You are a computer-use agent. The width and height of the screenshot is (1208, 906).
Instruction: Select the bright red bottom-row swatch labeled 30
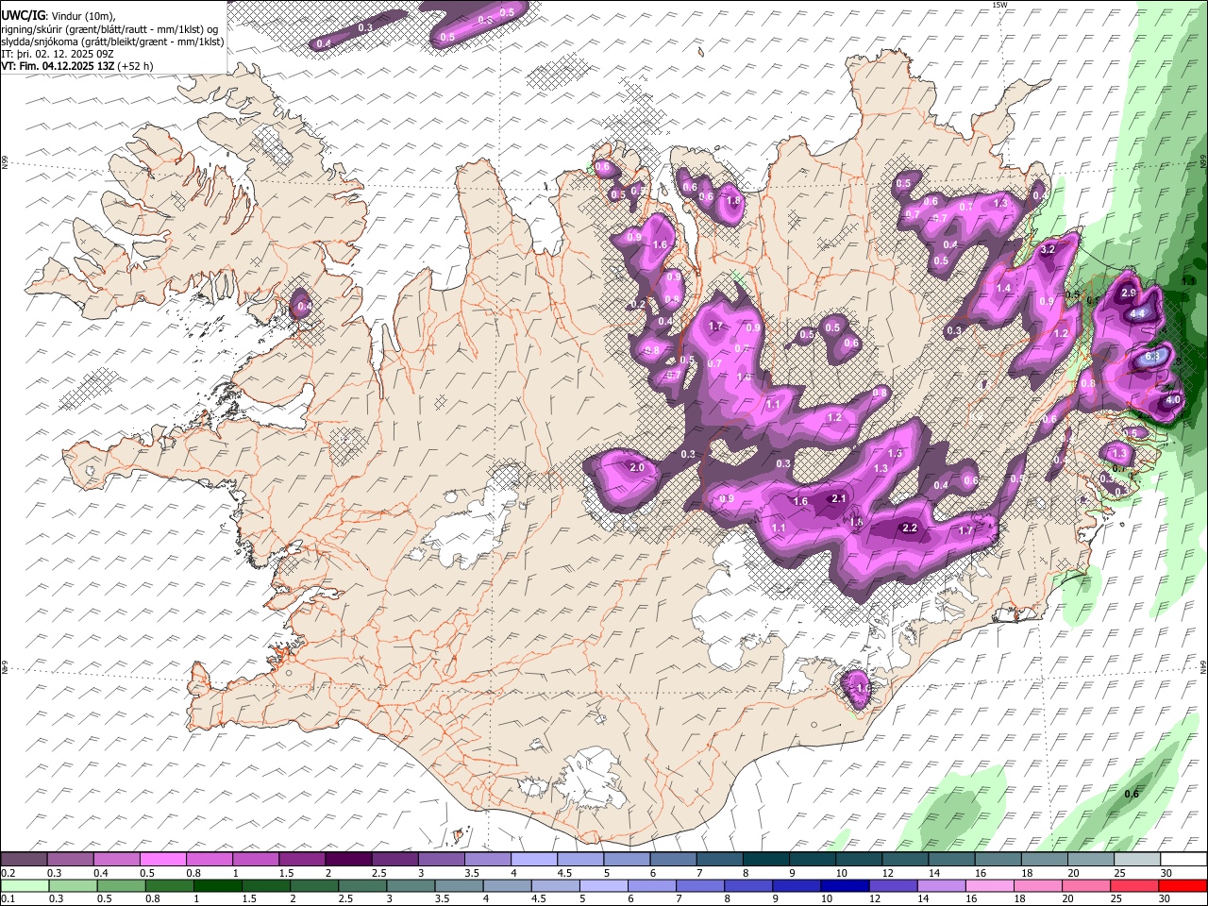(1182, 885)
